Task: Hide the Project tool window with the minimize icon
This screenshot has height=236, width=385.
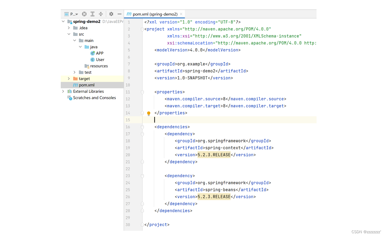Action: pyautogui.click(x=119, y=14)
